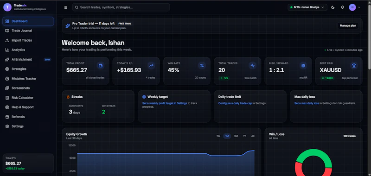Click the FREE TRIAL badge
Image resolution: width=371 pixels, height=176 pixels.
(x=125, y=24)
